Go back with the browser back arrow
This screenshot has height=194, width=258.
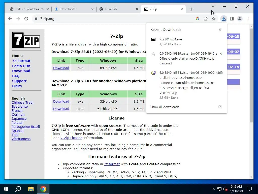(x=10, y=19)
